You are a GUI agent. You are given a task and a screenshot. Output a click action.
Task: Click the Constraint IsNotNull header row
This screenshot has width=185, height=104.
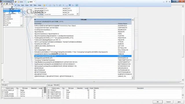point(83,22)
